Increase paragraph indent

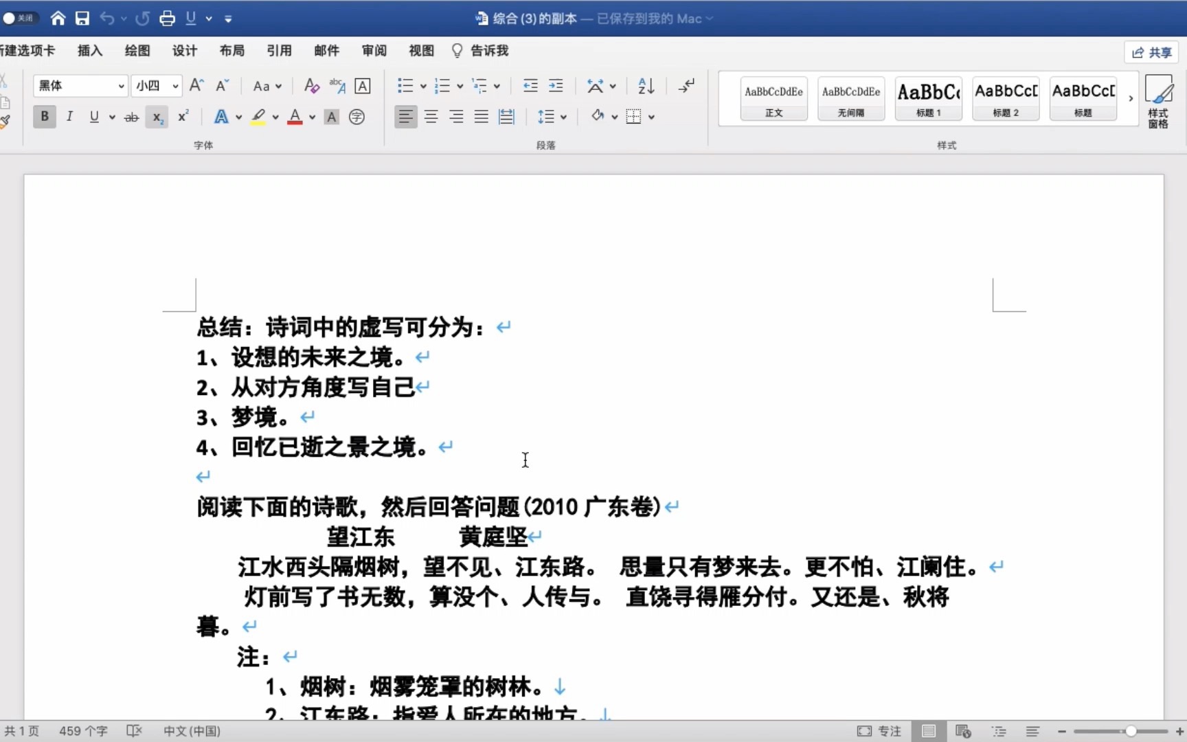pos(556,85)
